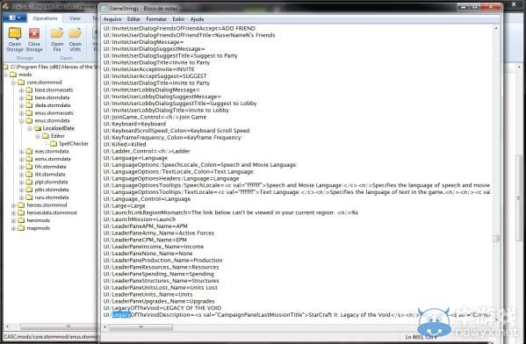Select the esmx.stormdata tree item
Image resolution: width=526 pixels, height=344 pixels.
click(x=53, y=159)
